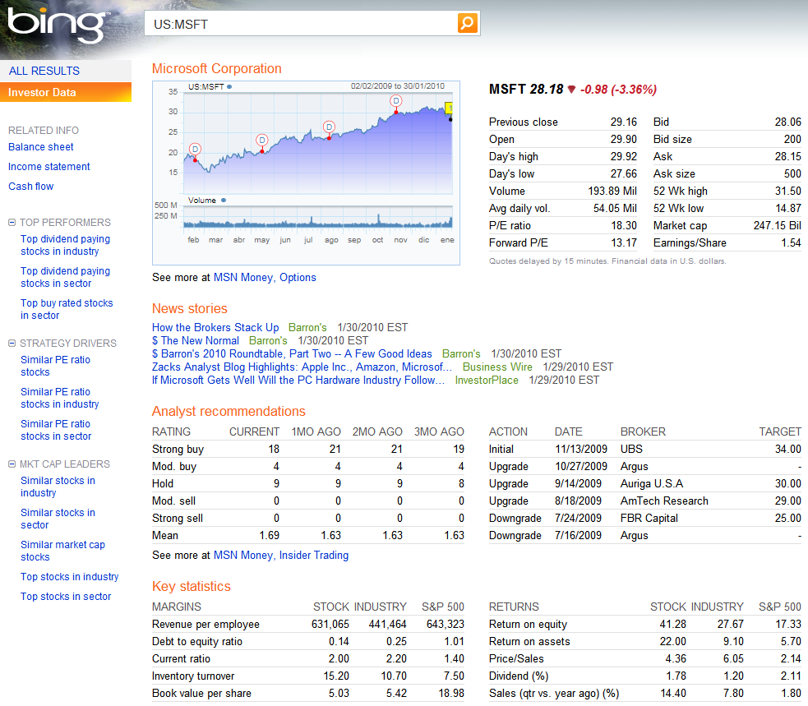Image resolution: width=808 pixels, height=706 pixels.
Task: Open 'If Microsoft Gets Well' story
Action: tap(298, 380)
